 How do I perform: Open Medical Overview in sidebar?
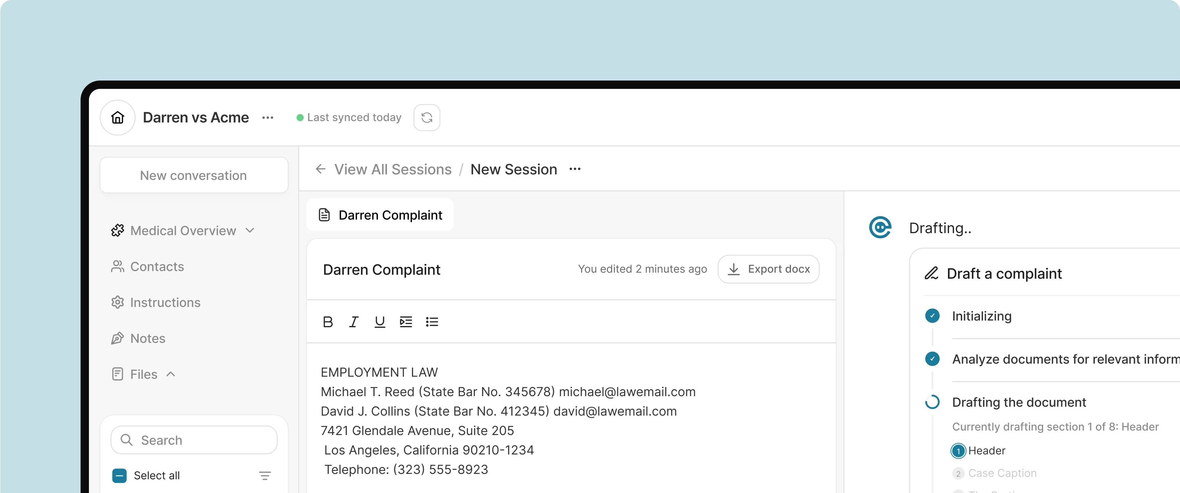183,230
